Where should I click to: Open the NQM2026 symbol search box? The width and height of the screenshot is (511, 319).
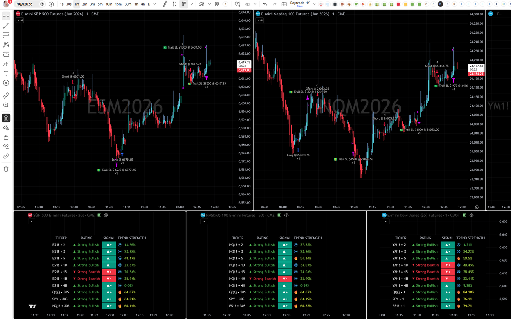(30, 4)
